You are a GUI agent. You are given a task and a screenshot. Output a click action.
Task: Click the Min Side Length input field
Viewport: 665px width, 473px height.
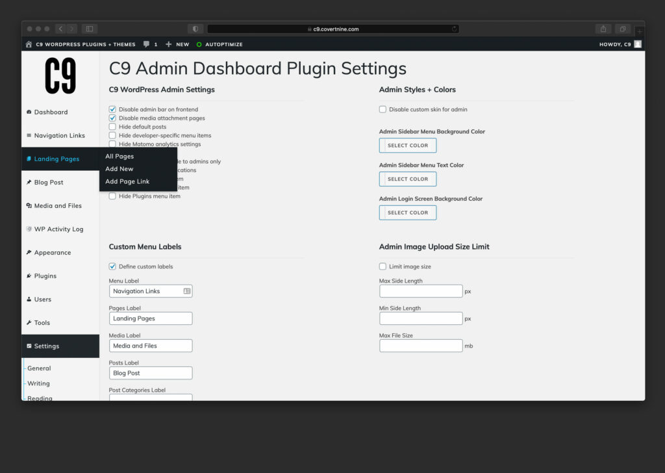point(421,318)
